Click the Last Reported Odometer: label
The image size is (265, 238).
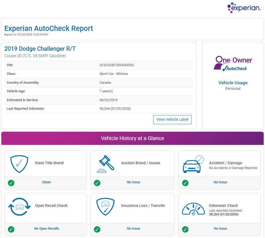click(26, 109)
